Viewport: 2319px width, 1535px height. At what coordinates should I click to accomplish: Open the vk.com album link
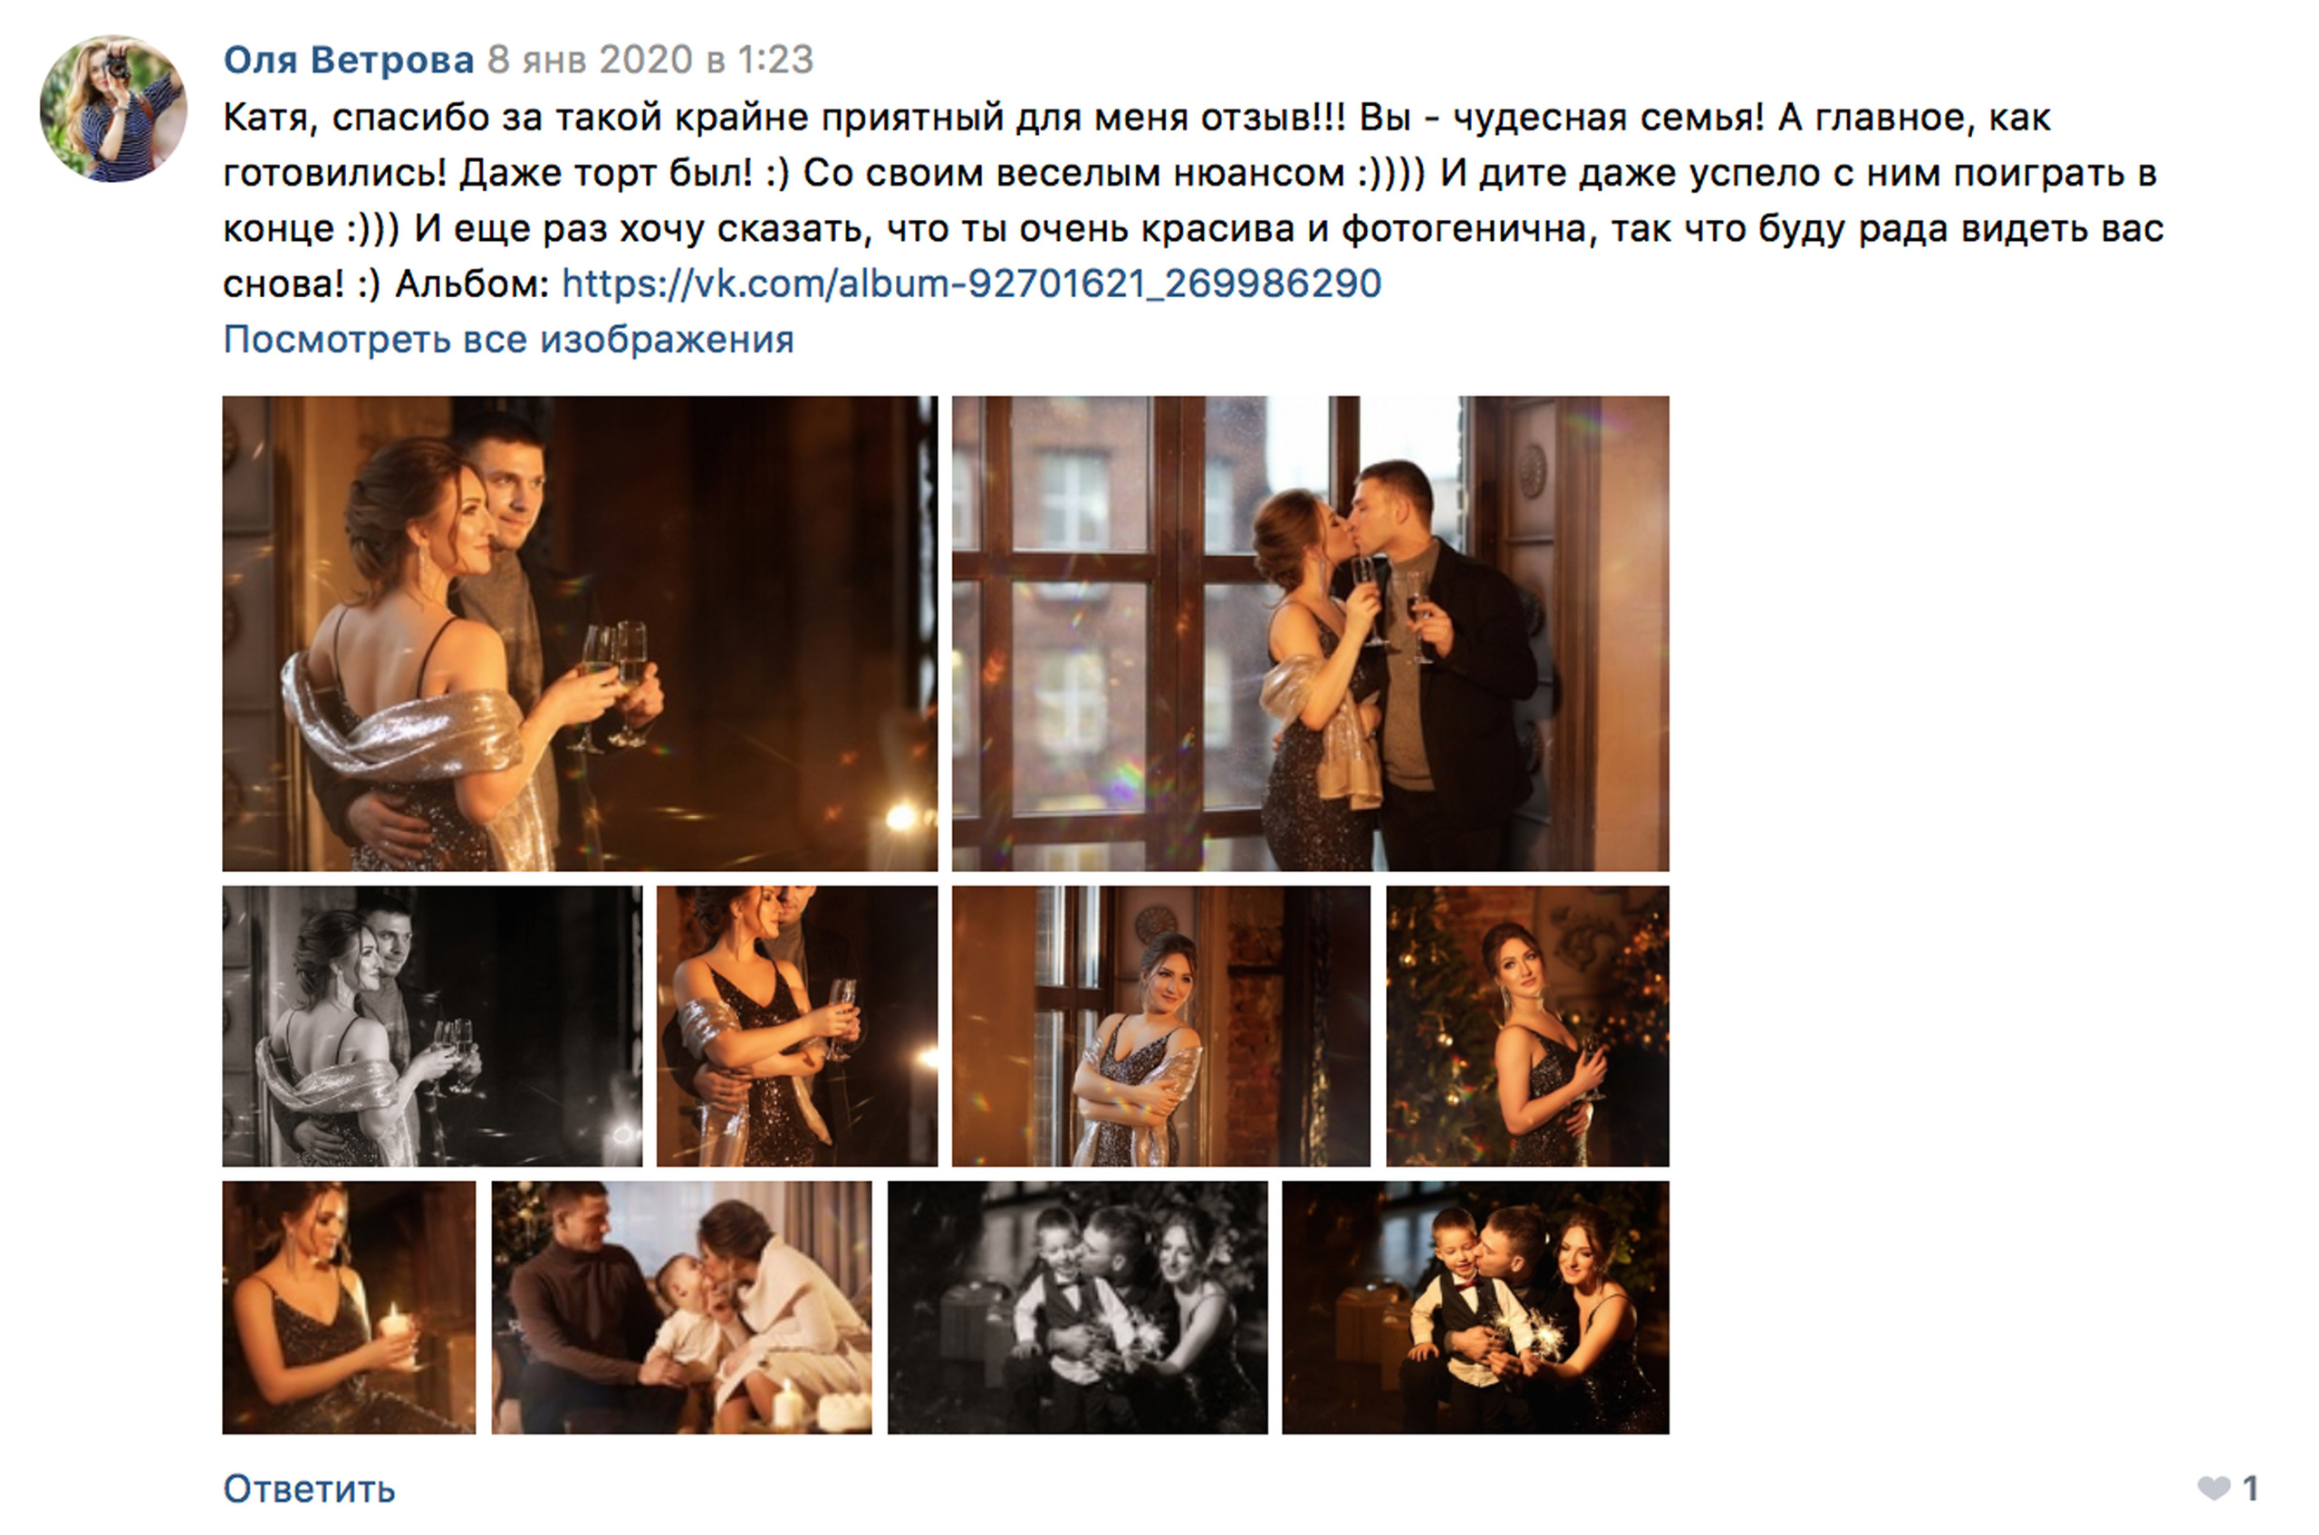click(x=971, y=283)
